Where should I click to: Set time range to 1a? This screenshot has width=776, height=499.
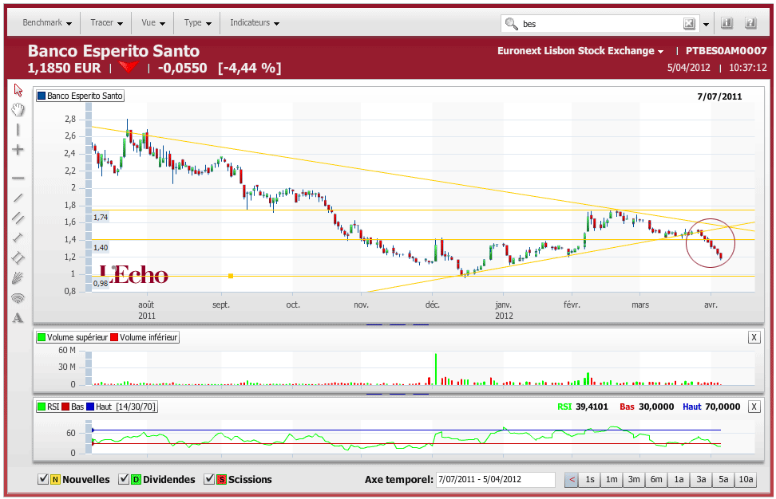[679, 479]
